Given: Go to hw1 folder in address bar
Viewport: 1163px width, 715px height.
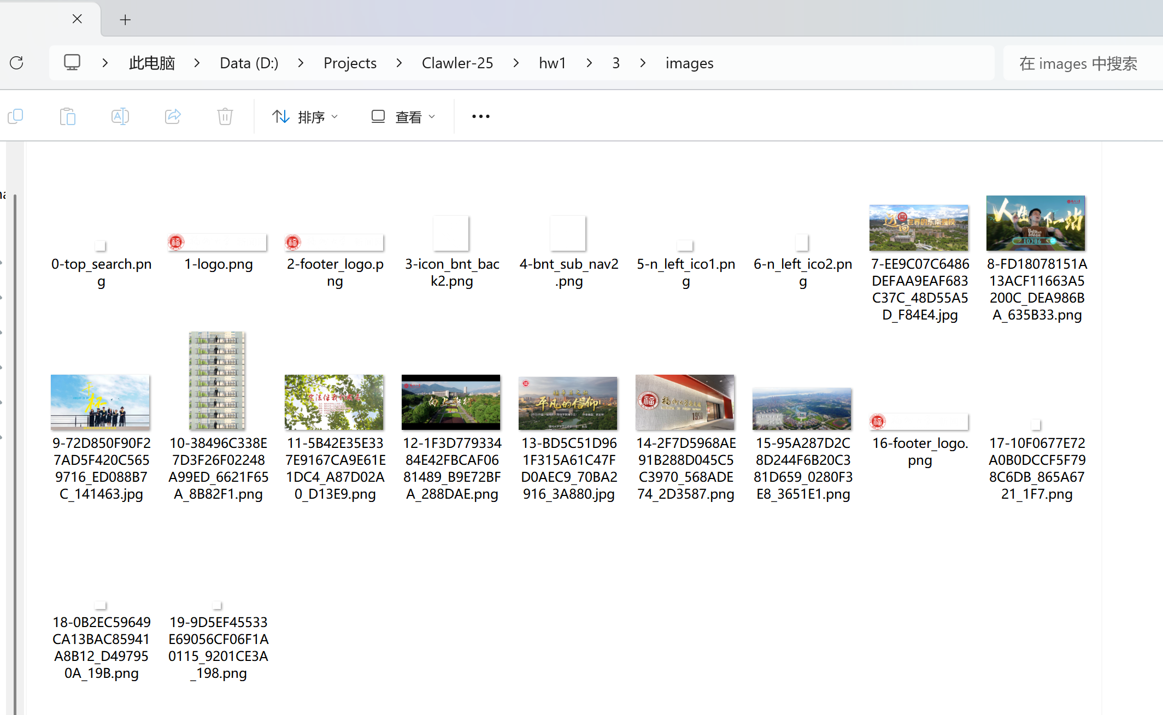Looking at the screenshot, I should tap(552, 63).
